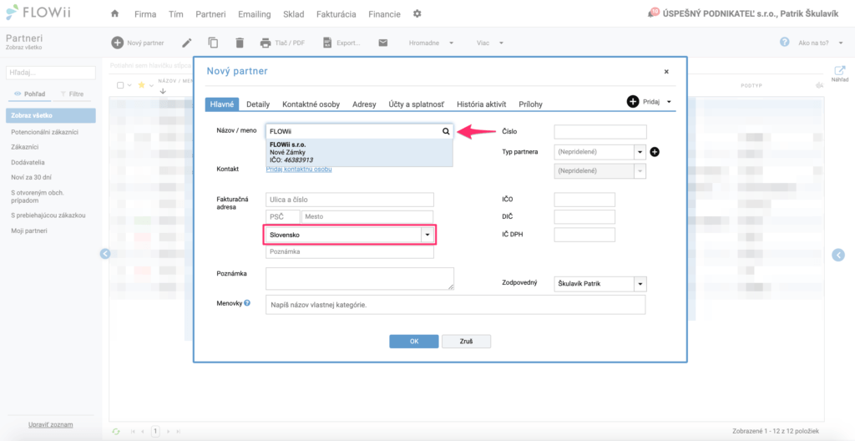The width and height of the screenshot is (855, 441).
Task: Click the OK button
Action: (414, 341)
